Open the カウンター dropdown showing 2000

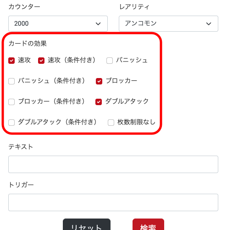tap(58, 23)
